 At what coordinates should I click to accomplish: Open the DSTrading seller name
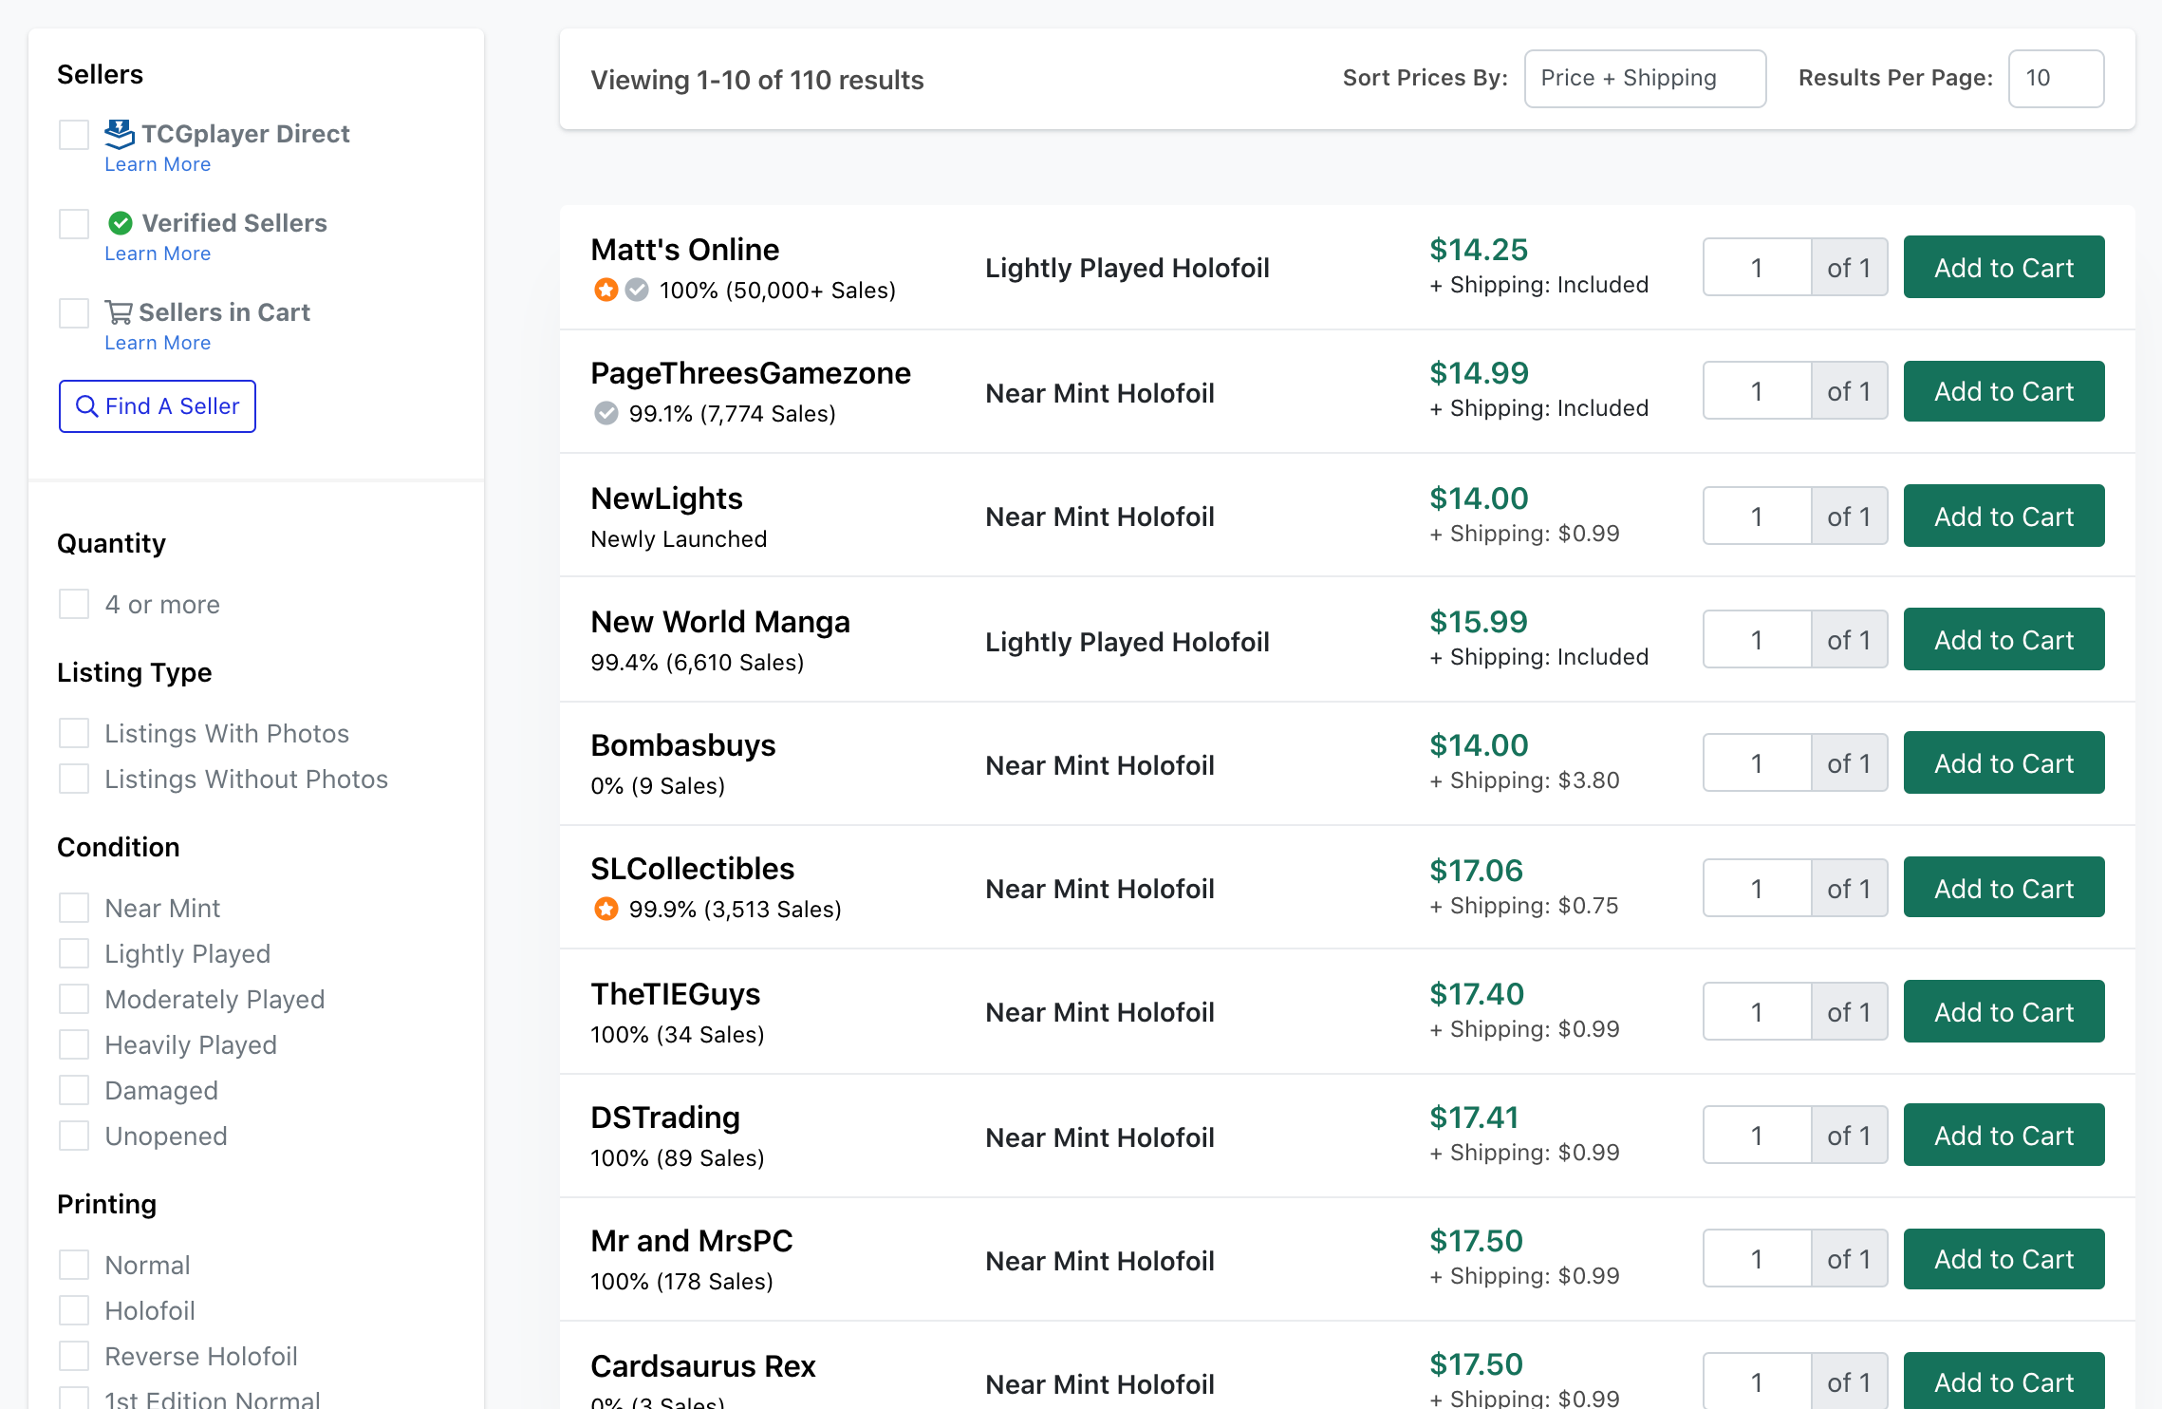(665, 1118)
